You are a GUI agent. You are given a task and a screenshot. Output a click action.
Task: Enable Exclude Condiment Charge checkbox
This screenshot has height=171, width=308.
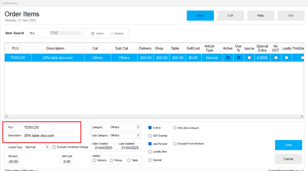pyautogui.click(x=54, y=147)
